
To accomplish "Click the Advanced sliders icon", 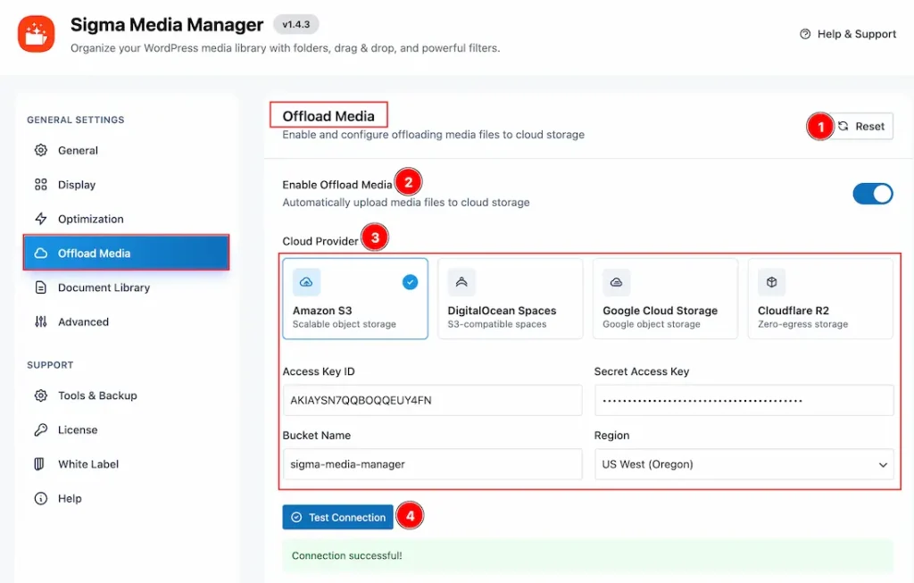I will 41,321.
